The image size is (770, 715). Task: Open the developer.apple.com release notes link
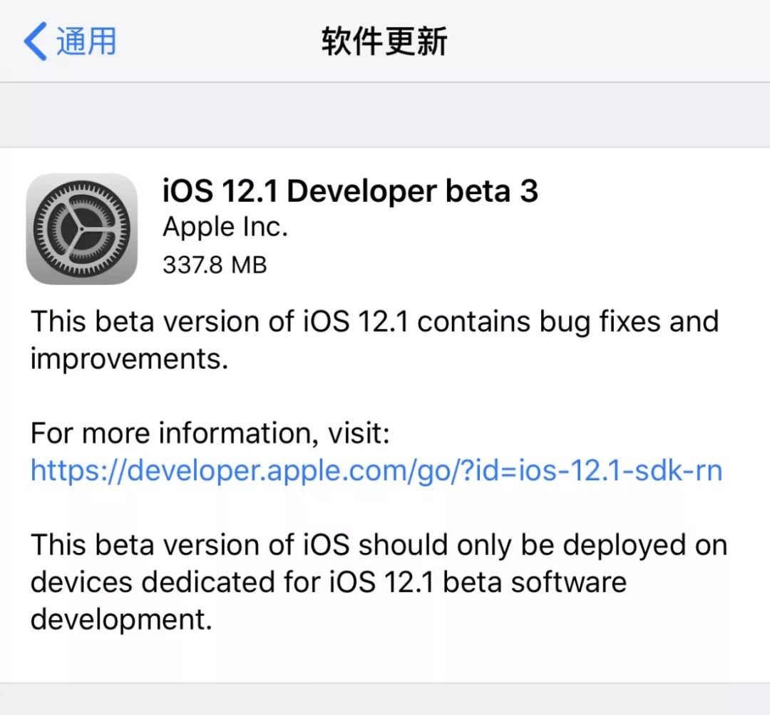376,470
